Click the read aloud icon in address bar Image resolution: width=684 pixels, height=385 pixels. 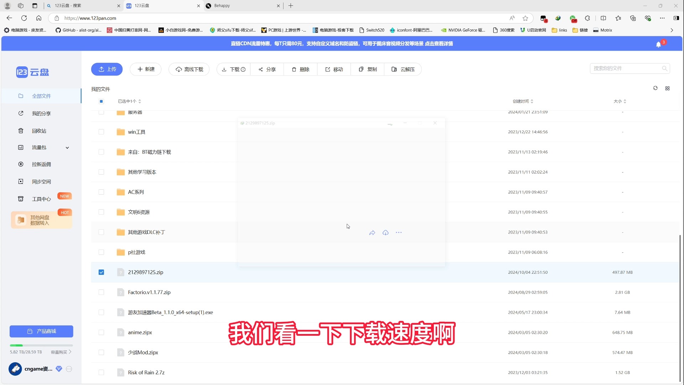(x=512, y=18)
